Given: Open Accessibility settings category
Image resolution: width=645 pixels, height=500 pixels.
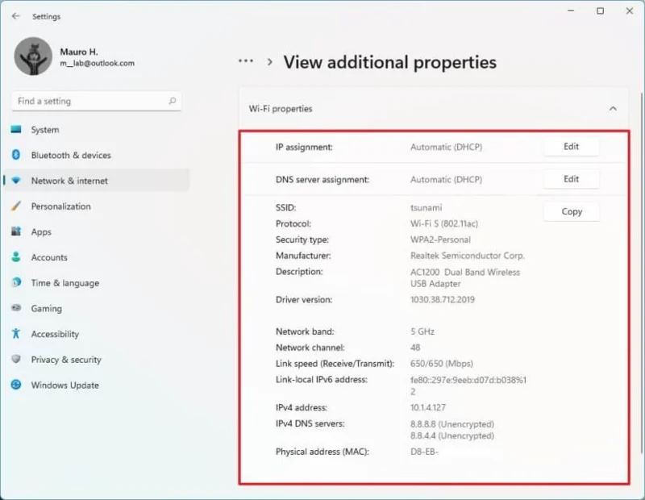Looking at the screenshot, I should pos(97,334).
